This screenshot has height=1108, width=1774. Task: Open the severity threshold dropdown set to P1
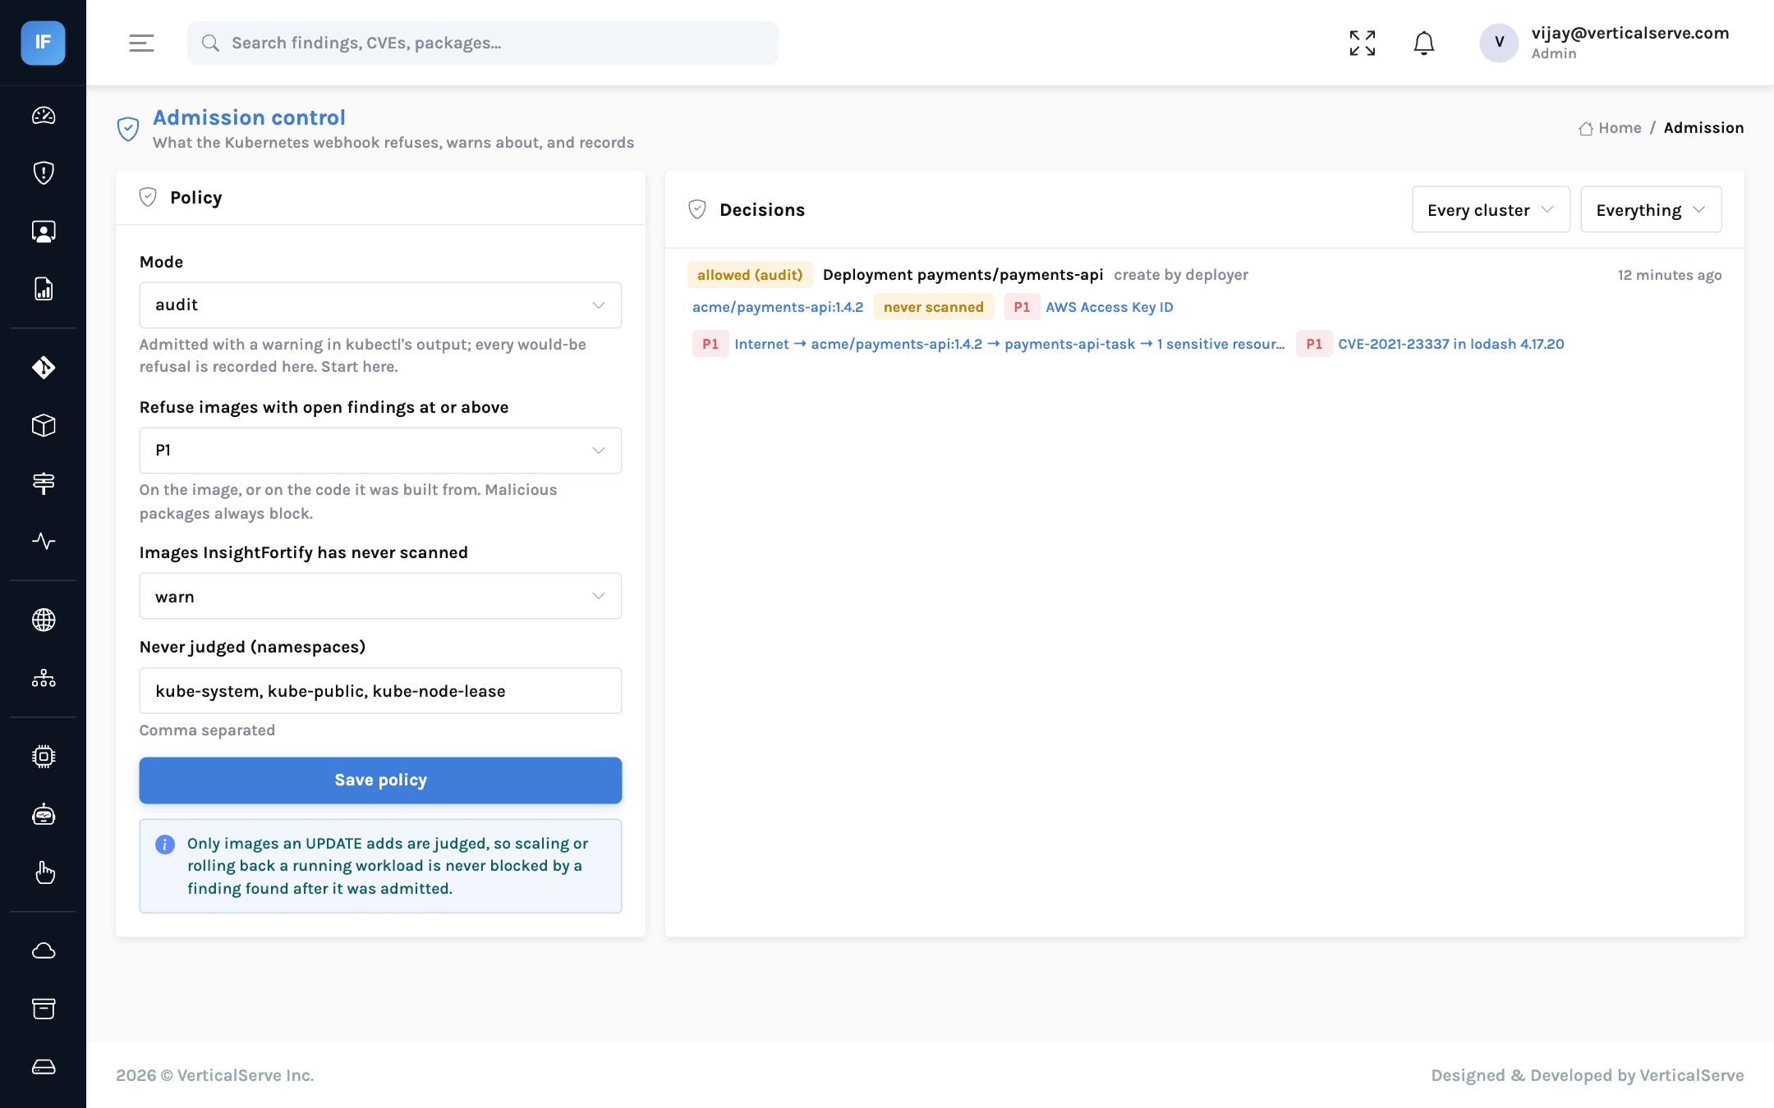(380, 451)
